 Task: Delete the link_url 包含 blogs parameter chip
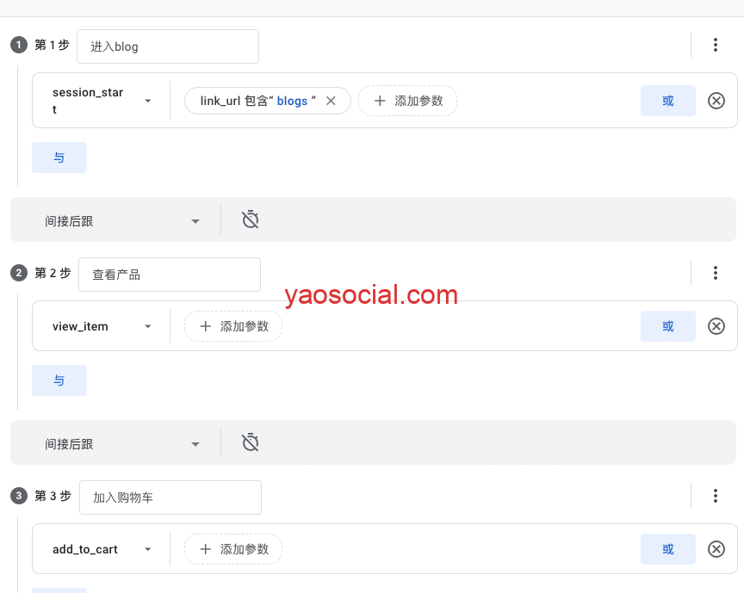point(331,101)
